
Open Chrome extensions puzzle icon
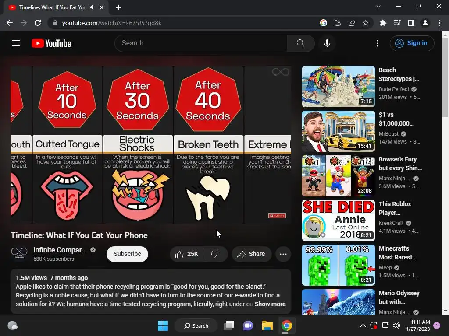[383, 23]
